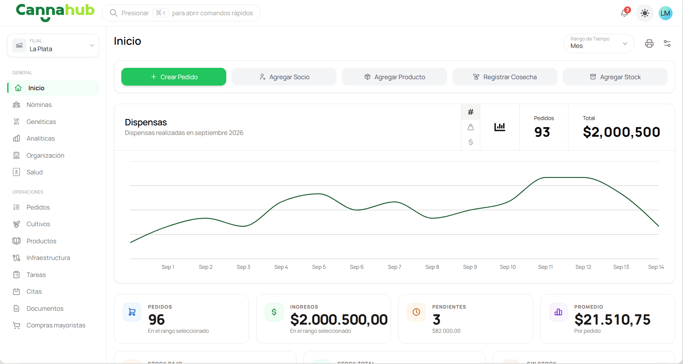Click the Sep 11 chart axis label
This screenshot has width=683, height=364.
[545, 267]
